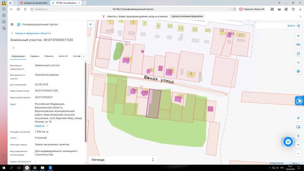Click house number 21 on the map
The image size is (304, 171).
pos(241,35)
